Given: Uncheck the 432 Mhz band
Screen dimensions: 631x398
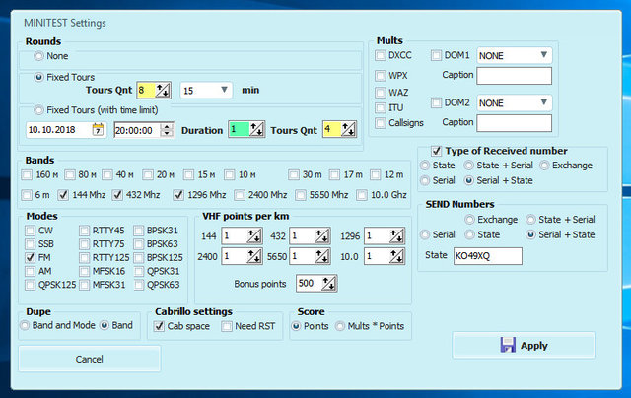Looking at the screenshot, I should tap(117, 195).
